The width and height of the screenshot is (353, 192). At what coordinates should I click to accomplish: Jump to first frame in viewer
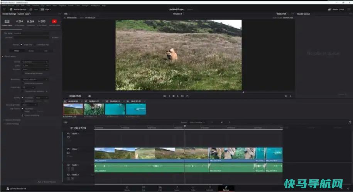pyautogui.click(x=165, y=96)
